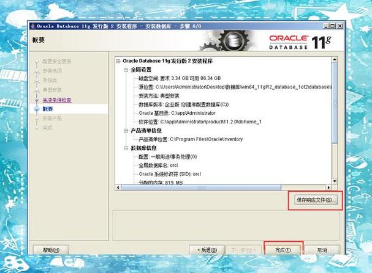Select the 安装方法: 典型安装 row
372x273 pixels.
[x=159, y=96]
